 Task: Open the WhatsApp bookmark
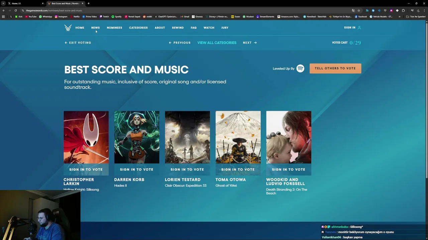click(45, 17)
